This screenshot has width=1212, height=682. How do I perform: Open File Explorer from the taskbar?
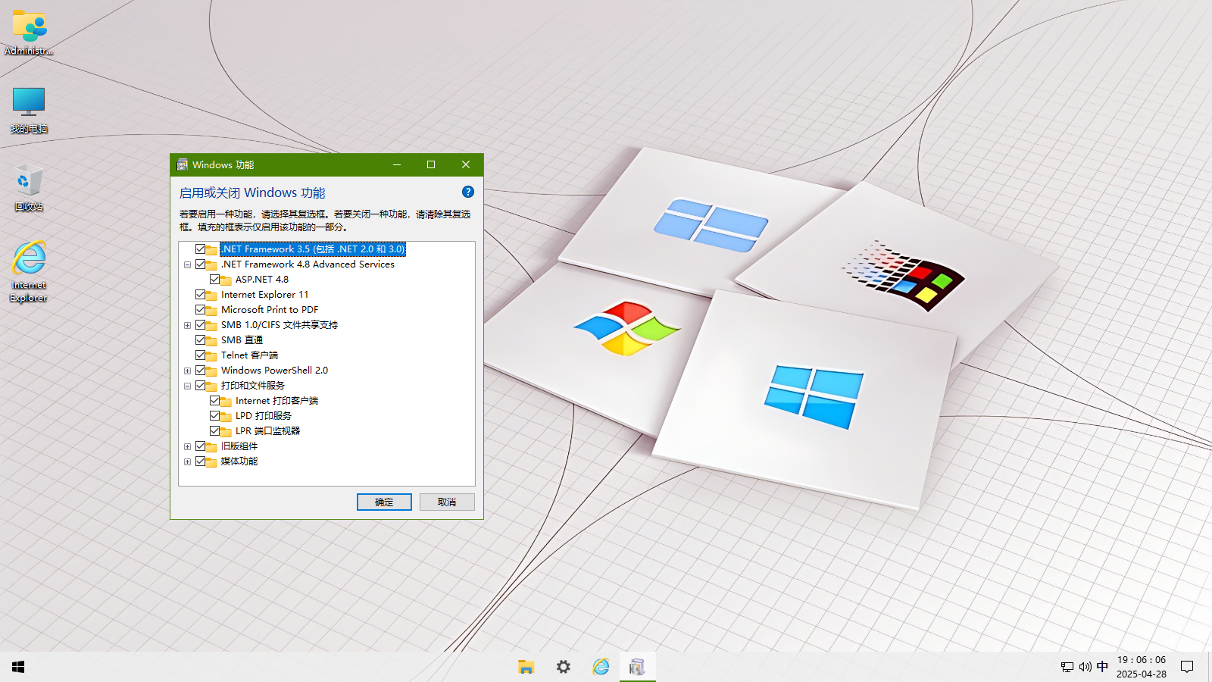(526, 667)
